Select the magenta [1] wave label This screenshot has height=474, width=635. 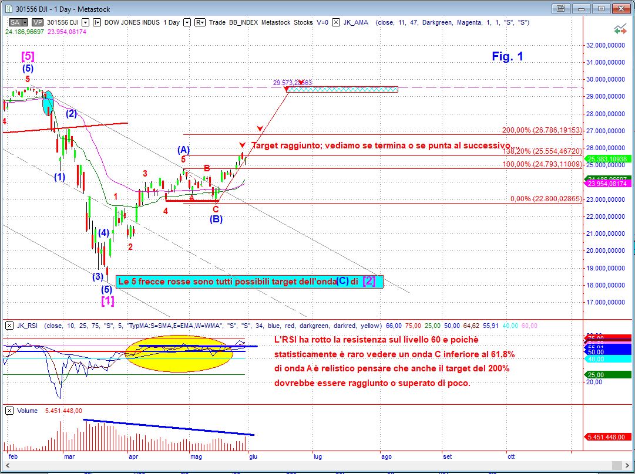pyautogui.click(x=107, y=300)
